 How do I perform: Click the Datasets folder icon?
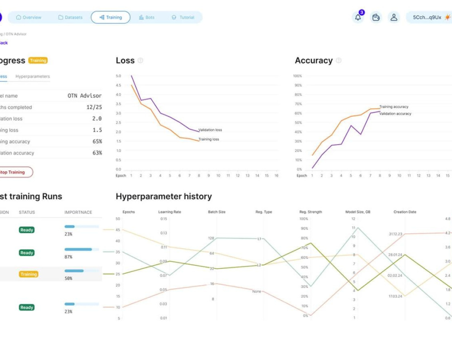point(61,17)
